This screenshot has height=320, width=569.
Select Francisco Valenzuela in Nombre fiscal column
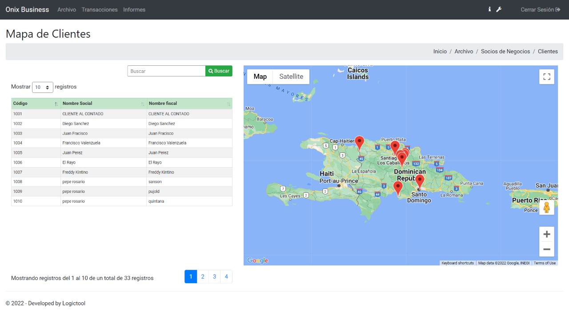[x=189, y=143]
